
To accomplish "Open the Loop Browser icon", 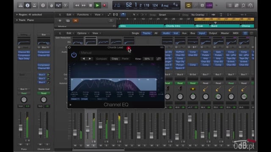I will pyautogui.click(x=243, y=5).
